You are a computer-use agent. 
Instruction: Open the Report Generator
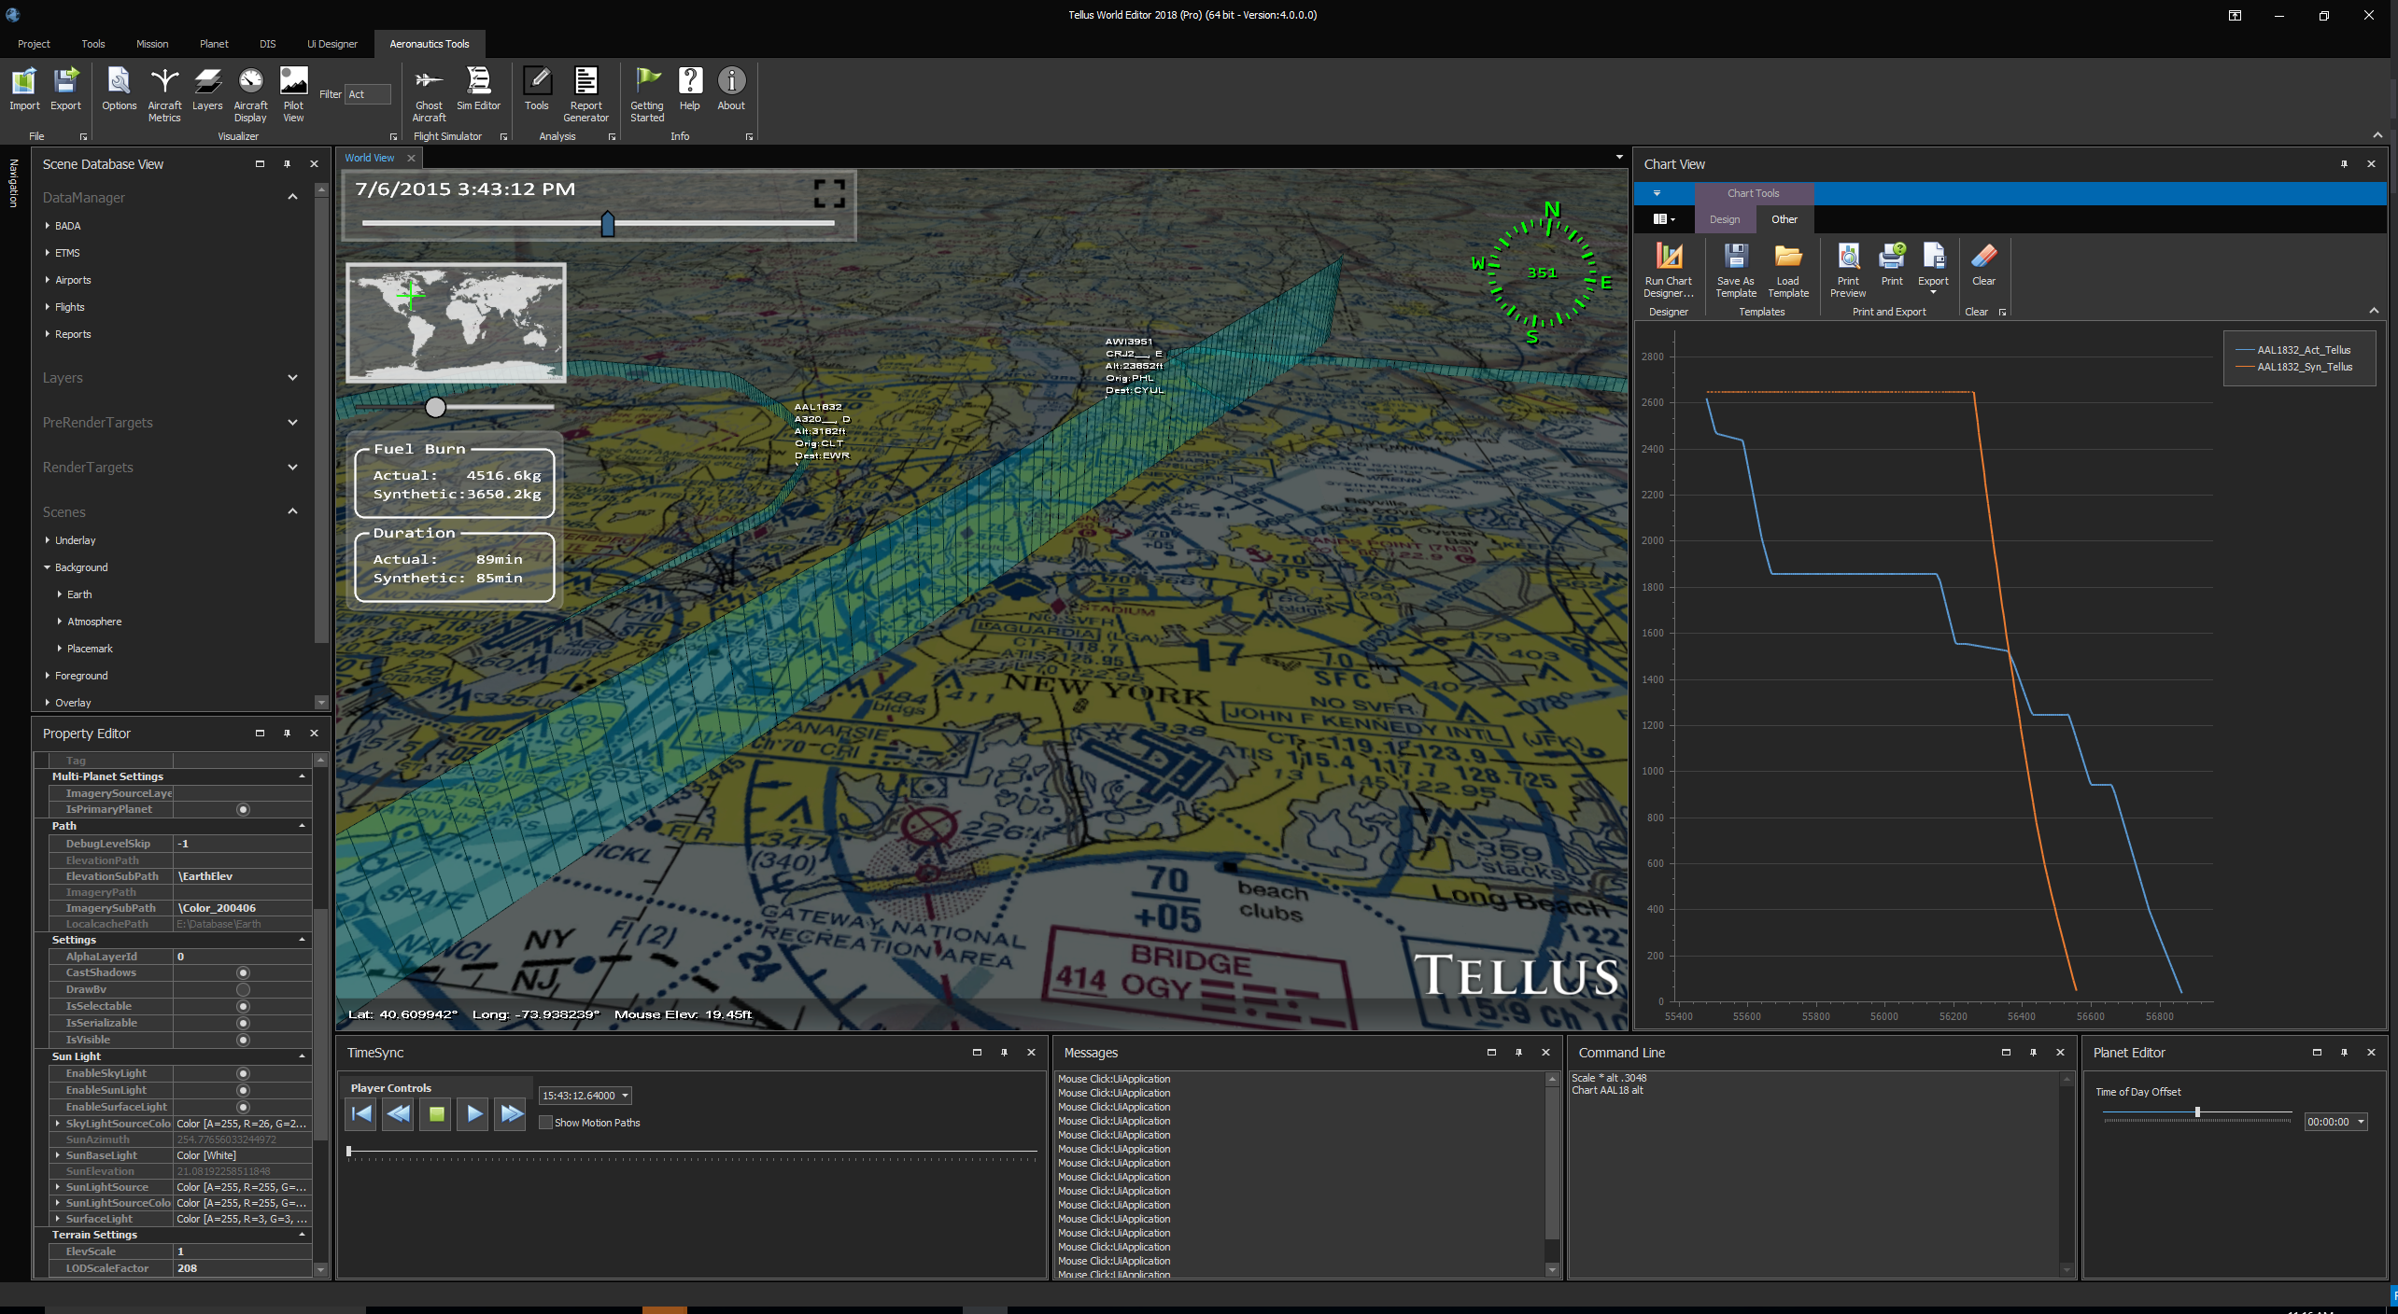586,94
